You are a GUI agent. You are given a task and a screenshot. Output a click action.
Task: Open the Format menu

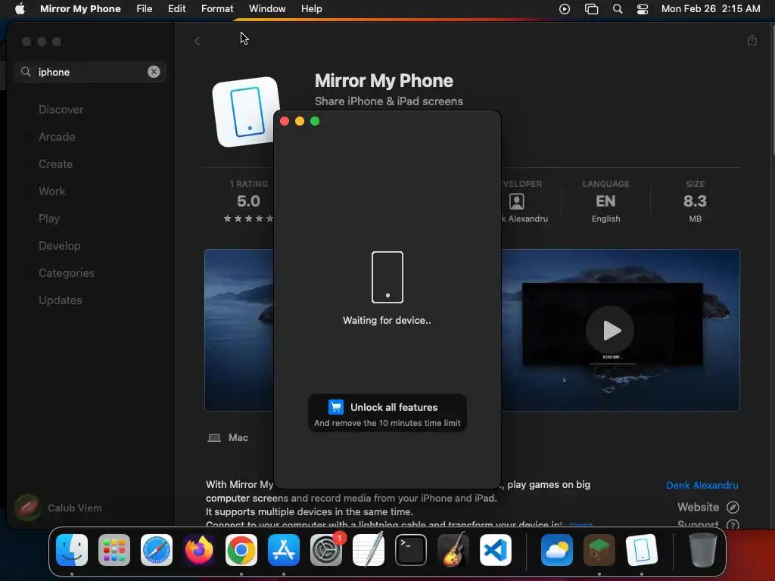(217, 9)
